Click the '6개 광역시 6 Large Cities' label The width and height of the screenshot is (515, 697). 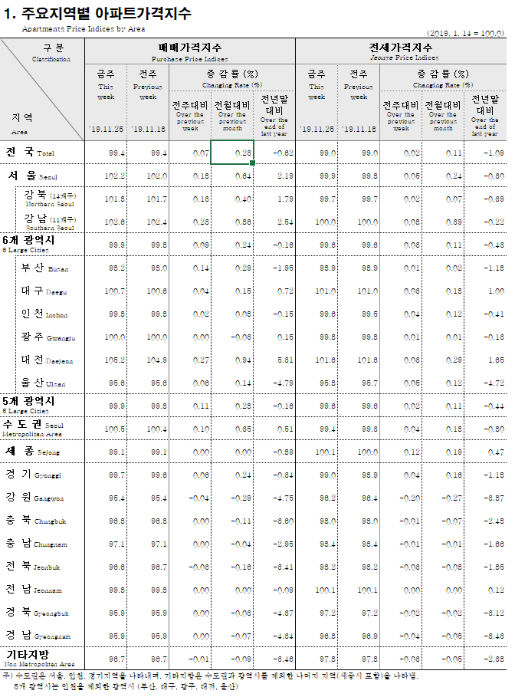[28, 244]
